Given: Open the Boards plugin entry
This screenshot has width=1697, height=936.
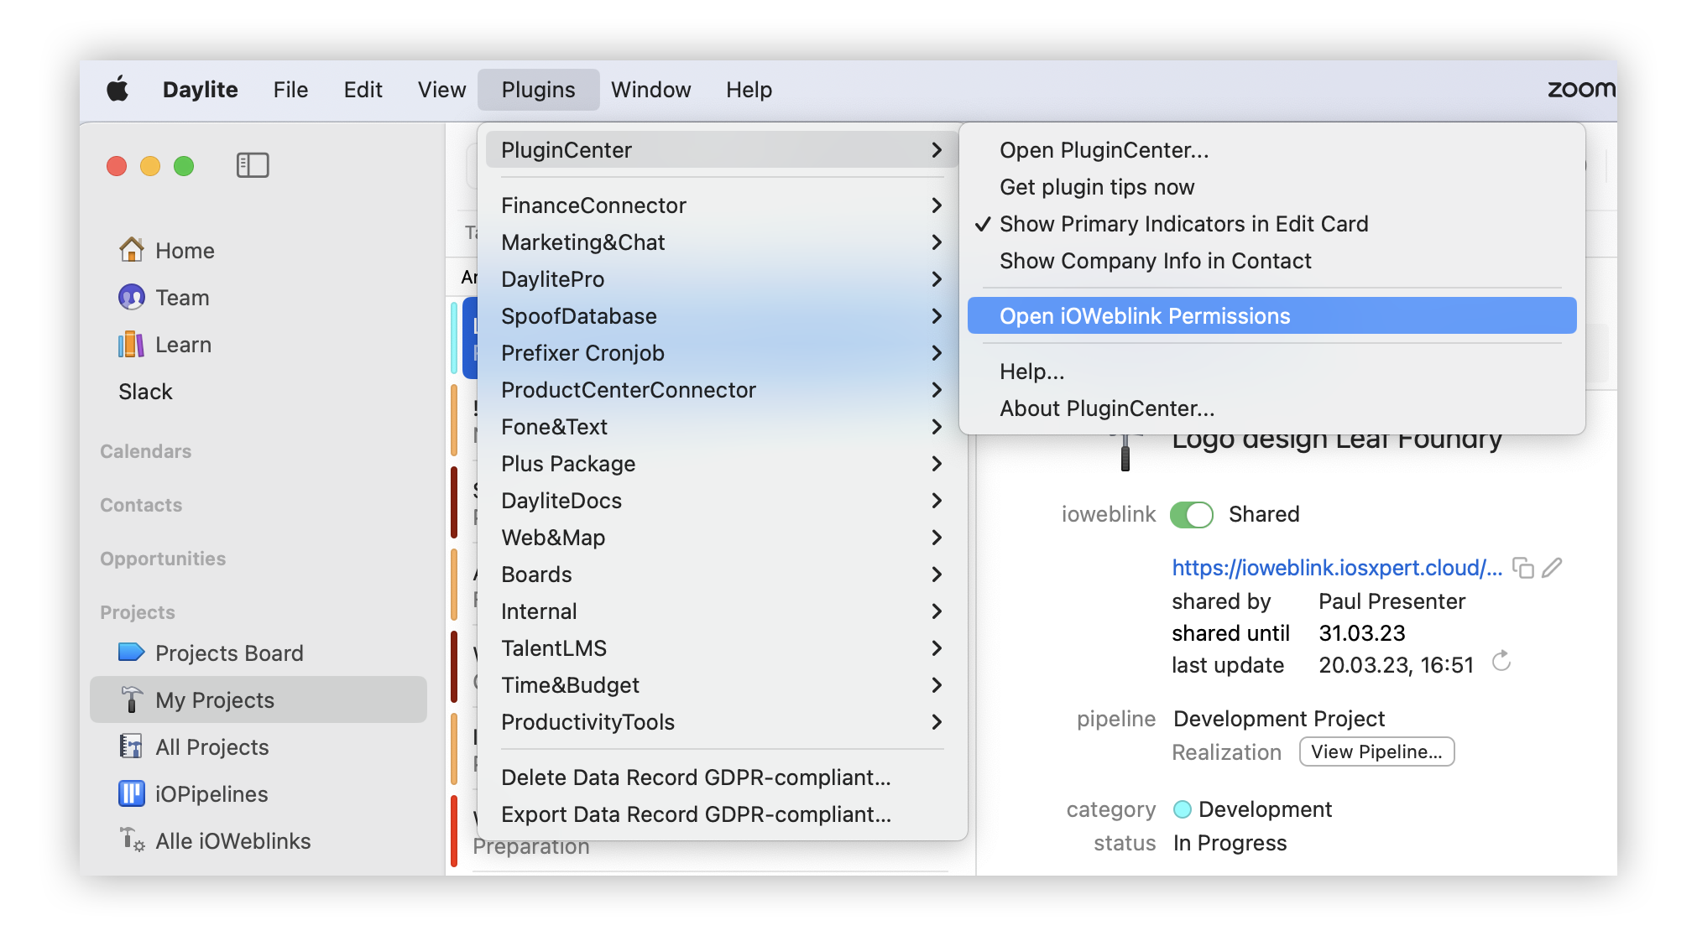Looking at the screenshot, I should pyautogui.click(x=723, y=575).
